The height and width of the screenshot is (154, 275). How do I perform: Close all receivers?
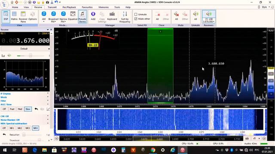pos(157,16)
